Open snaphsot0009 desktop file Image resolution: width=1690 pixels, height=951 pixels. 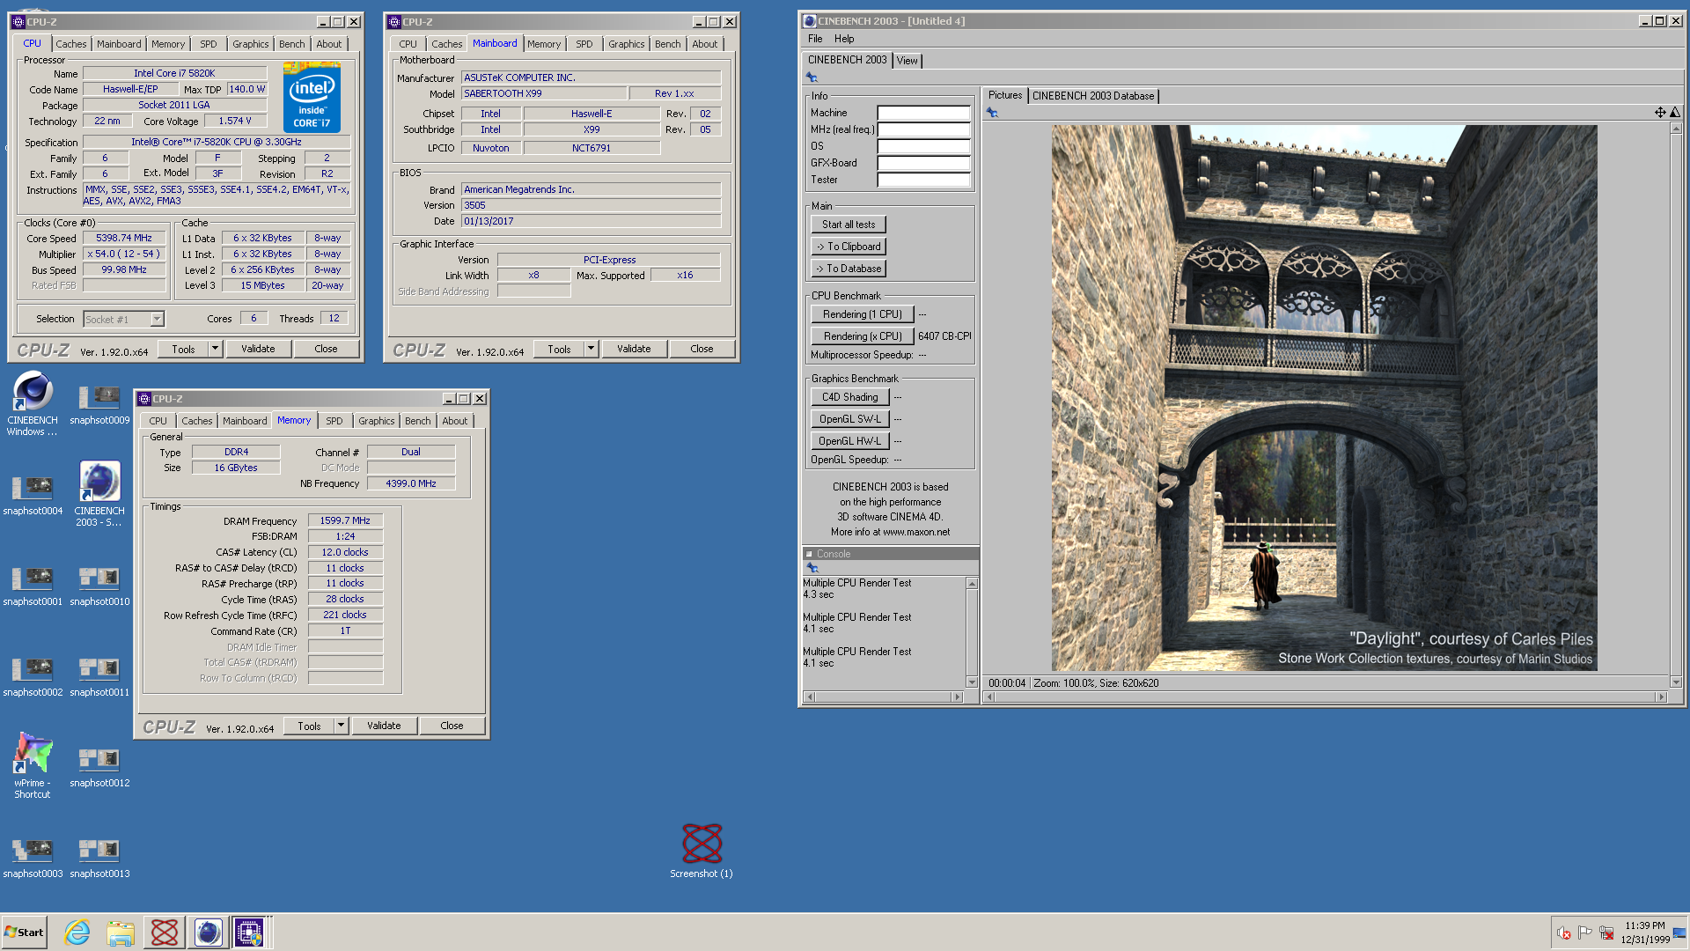tap(99, 405)
